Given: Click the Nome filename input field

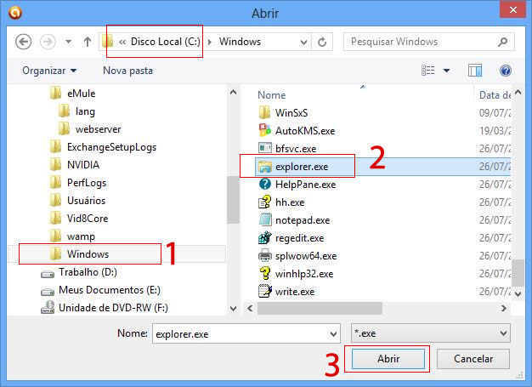Looking at the screenshot, I should coord(241,333).
